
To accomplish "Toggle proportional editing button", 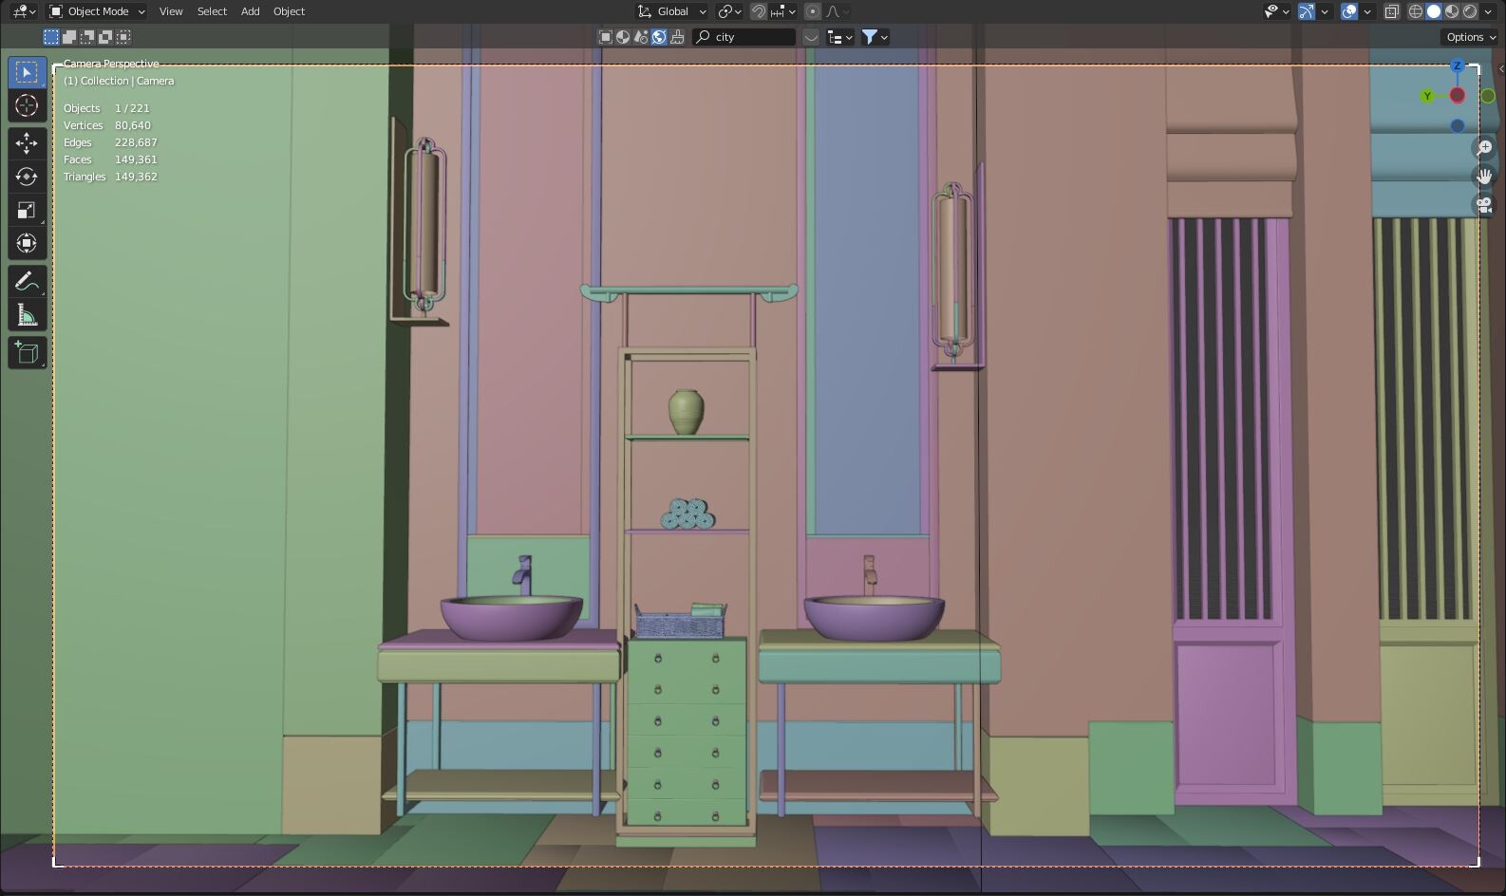I will (813, 11).
